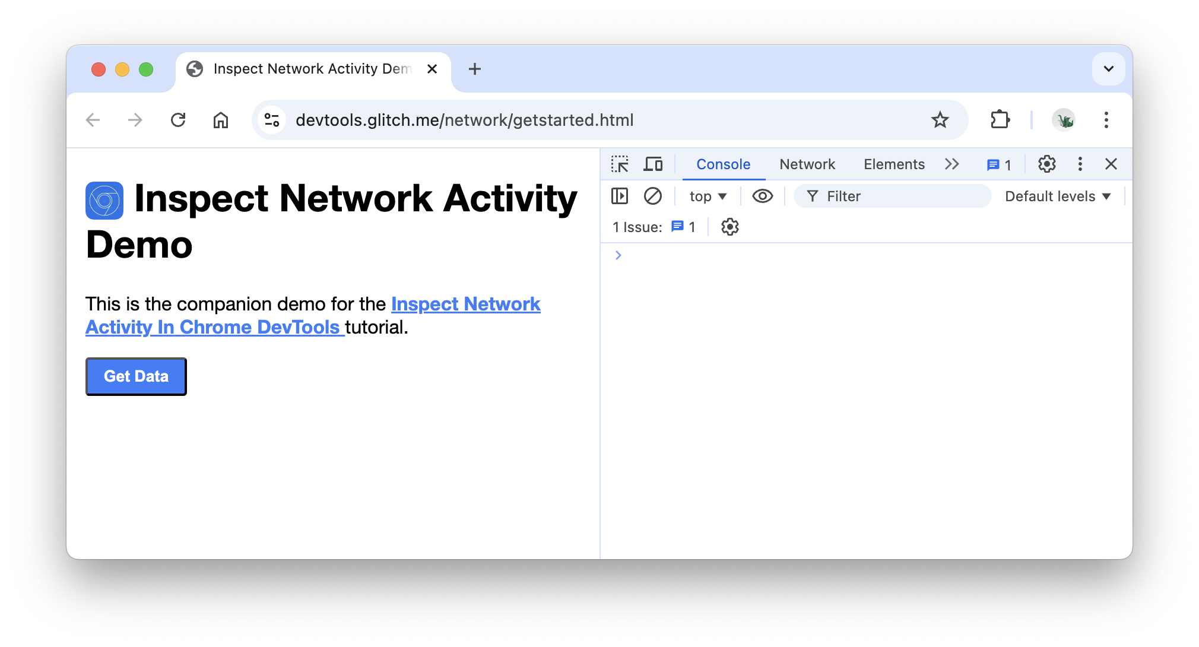1199x647 pixels.
Task: Click the Network tab in DevTools
Action: coord(806,164)
